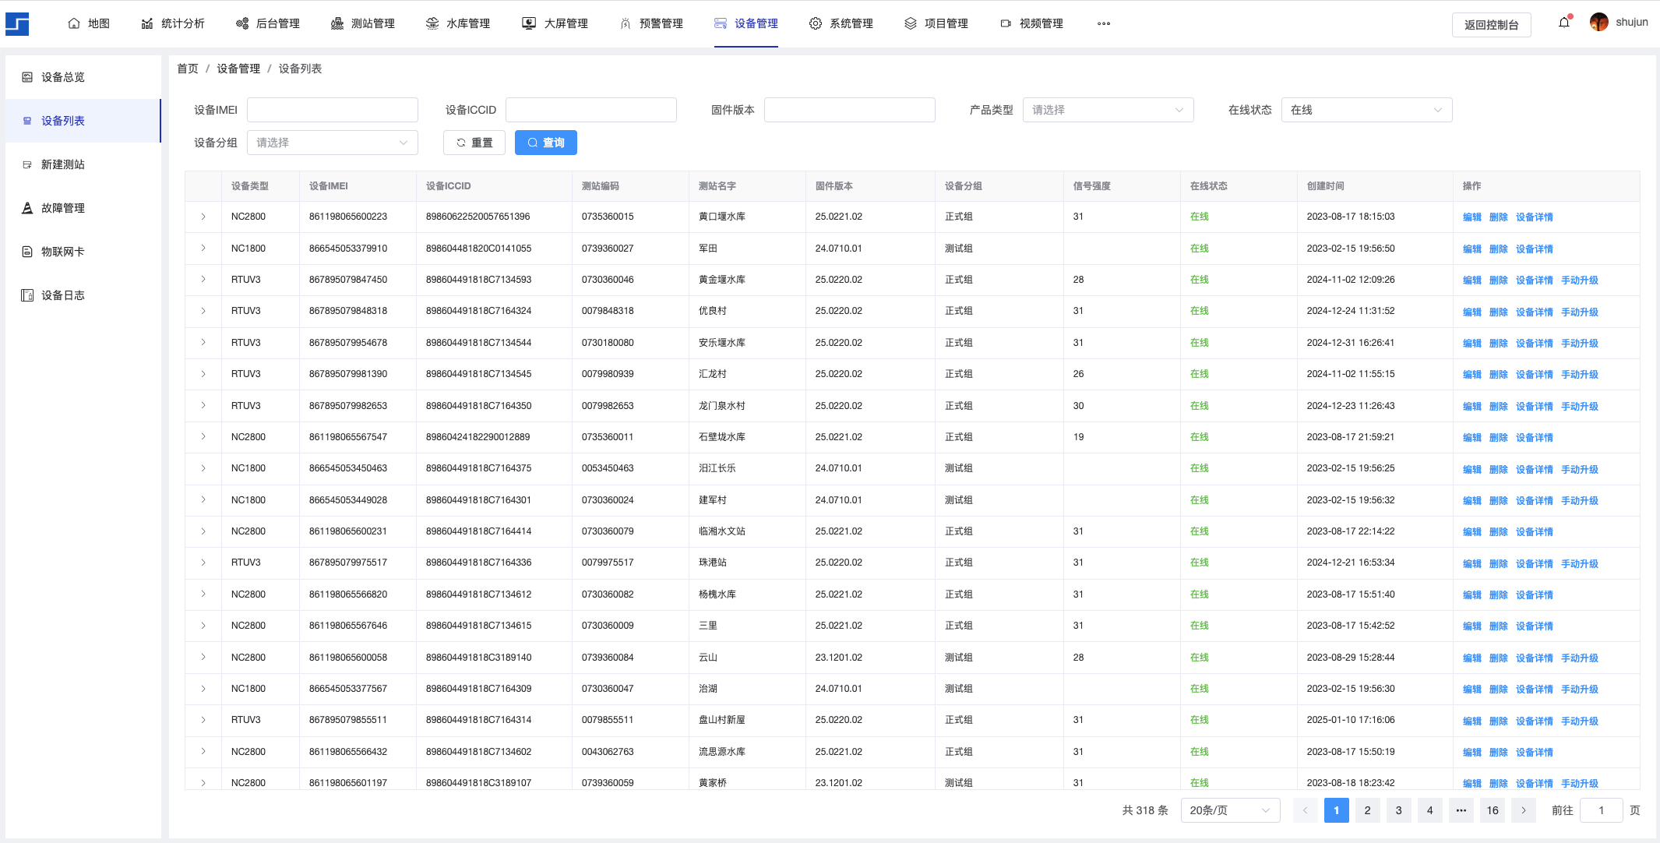Click the 重置 reset button

(474, 143)
